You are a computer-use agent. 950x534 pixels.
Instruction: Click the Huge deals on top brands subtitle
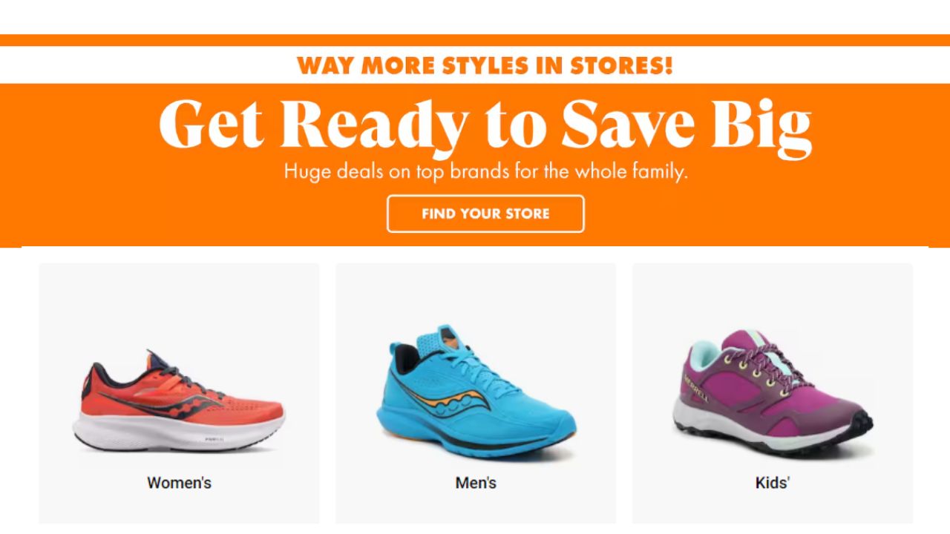click(485, 172)
